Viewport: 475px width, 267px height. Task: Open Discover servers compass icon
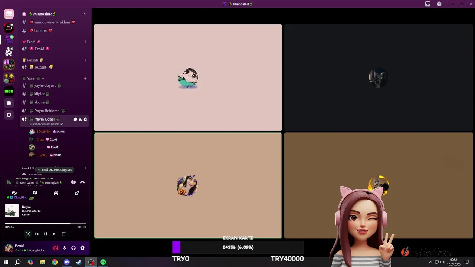click(9, 115)
